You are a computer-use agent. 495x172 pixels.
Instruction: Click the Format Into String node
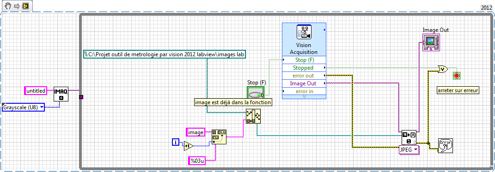click(220, 136)
